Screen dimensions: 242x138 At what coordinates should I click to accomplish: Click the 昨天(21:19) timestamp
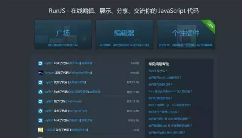(x=133, y=82)
